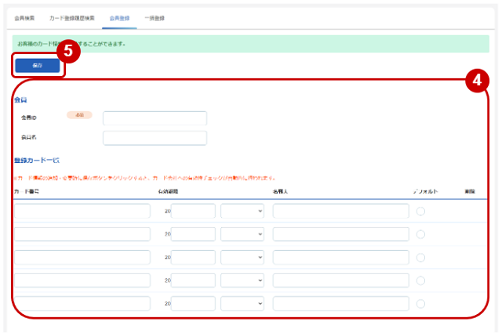Viewport: 502px width, 336px height.
Task: Click first row 名義人 name field
Action: click(341, 211)
